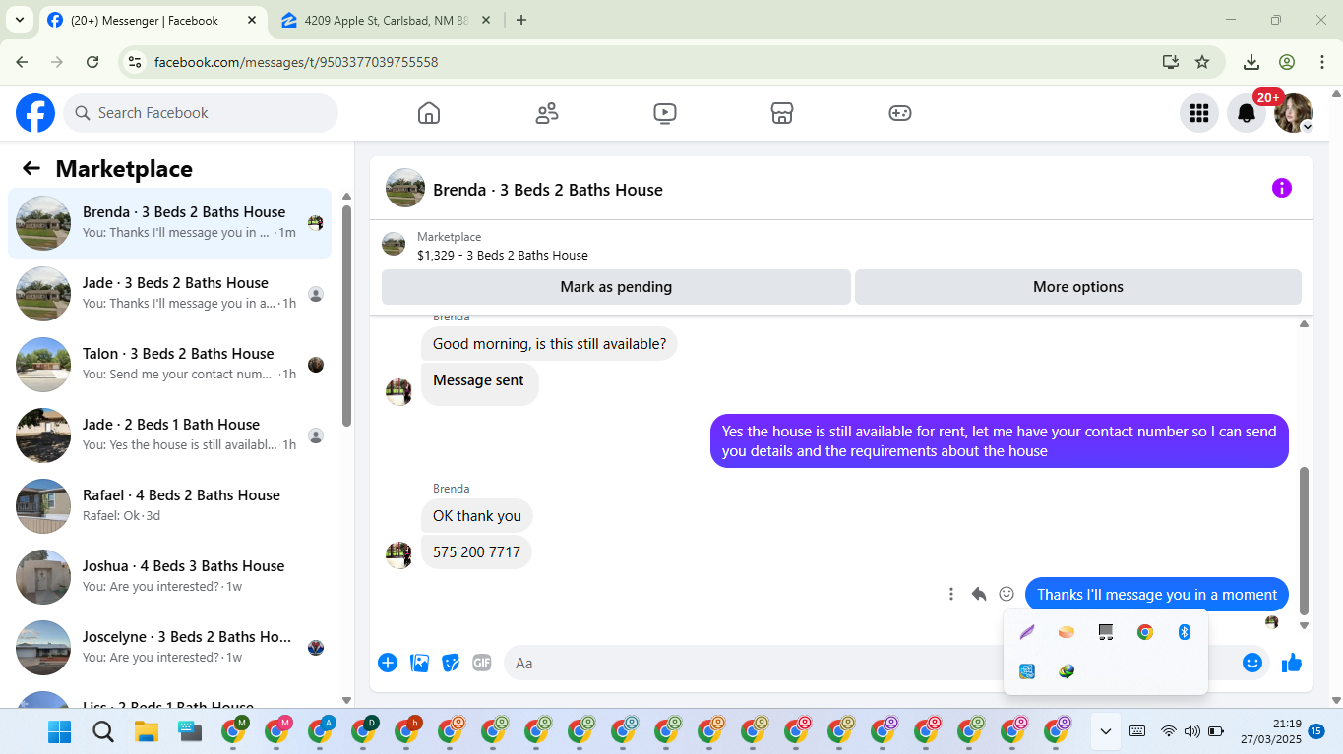Click Brenda's chat header title
Screen dimensions: 1343x754
tap(548, 190)
